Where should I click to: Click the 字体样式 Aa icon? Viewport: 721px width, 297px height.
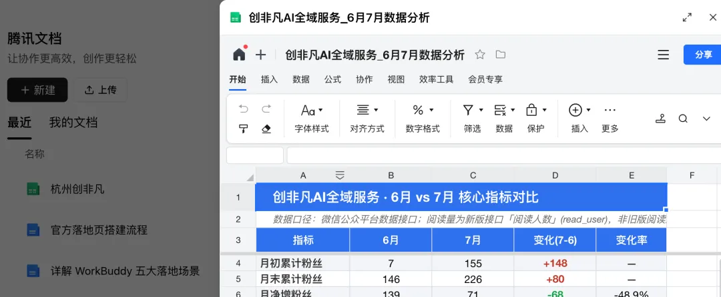tap(308, 110)
